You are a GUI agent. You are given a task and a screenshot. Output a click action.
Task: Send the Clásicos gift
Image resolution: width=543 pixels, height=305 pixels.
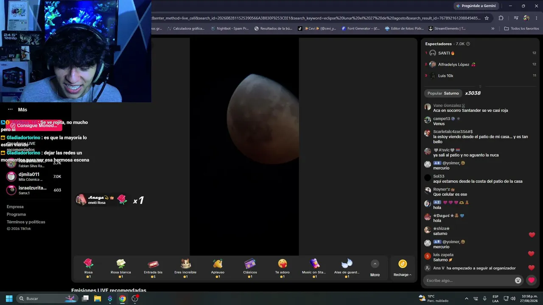tap(250, 269)
